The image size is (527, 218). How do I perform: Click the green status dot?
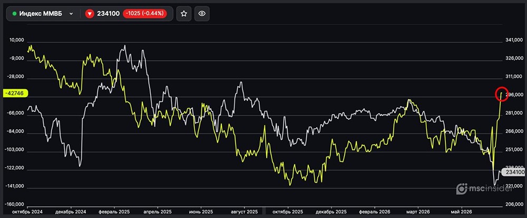pyautogui.click(x=14, y=14)
